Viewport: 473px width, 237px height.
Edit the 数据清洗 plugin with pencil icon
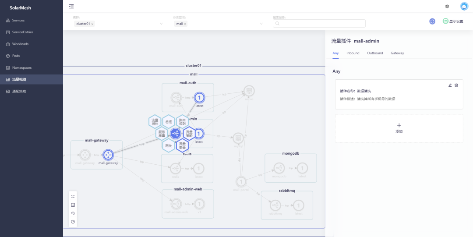point(450,85)
